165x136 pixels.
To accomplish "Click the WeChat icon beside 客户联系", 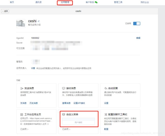I will click(x=96, y=2).
